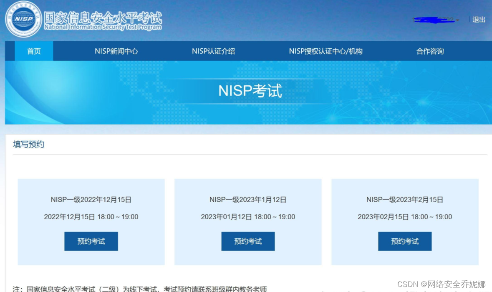Click 预约考试 for the February 15 exam

click(405, 241)
